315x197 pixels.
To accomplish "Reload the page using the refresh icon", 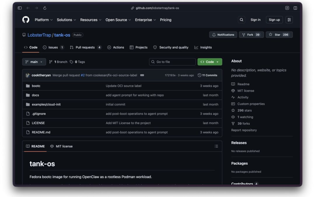I will (45, 8).
